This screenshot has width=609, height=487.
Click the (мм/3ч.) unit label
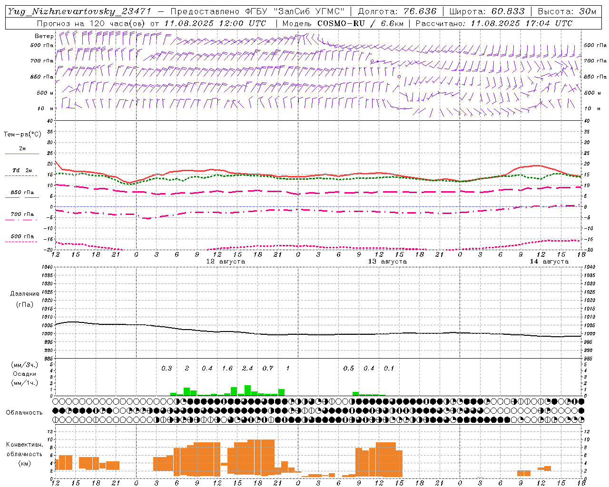tap(24, 365)
